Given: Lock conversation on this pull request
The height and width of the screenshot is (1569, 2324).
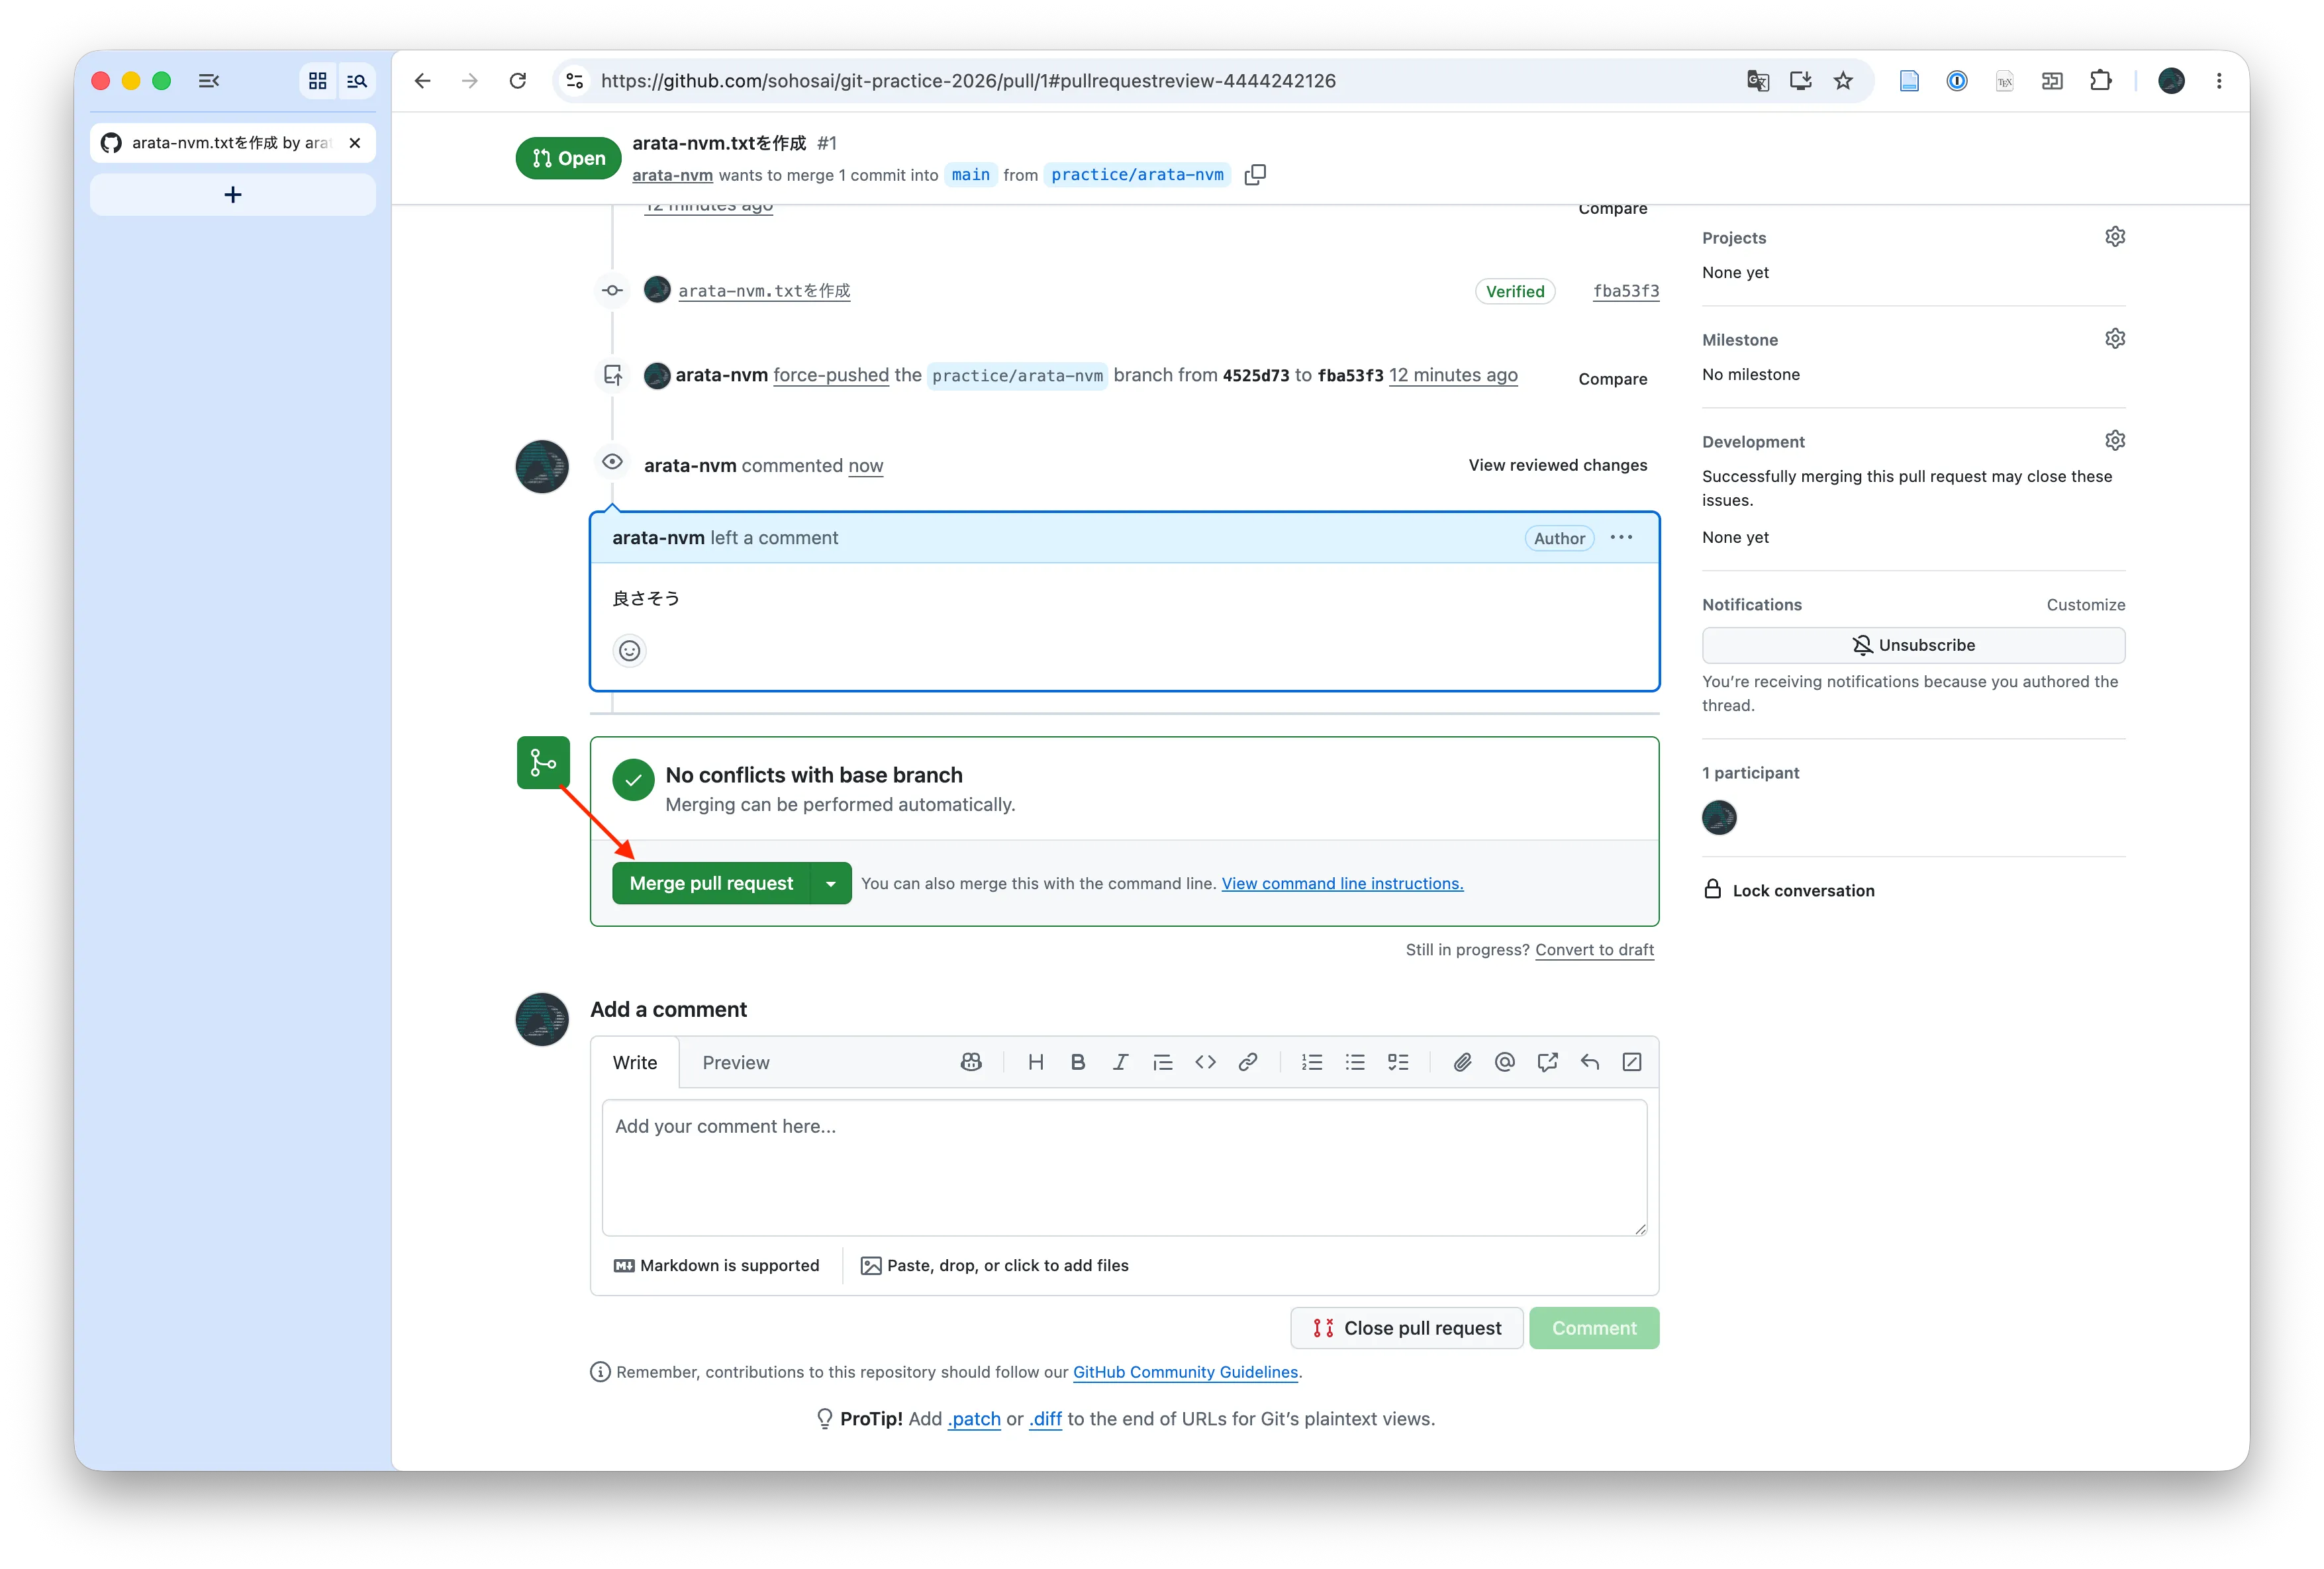Looking at the screenshot, I should (x=1789, y=890).
